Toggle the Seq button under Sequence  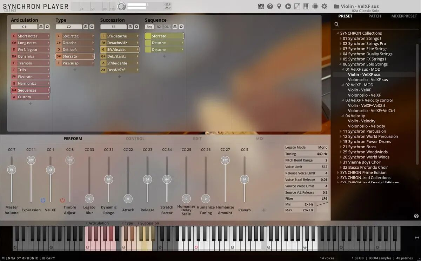pyautogui.click(x=149, y=27)
